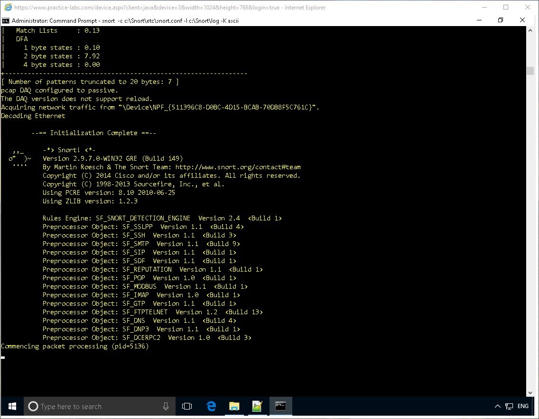Select the Command Prompt taskbar button
The height and width of the screenshot is (419, 539).
[280, 406]
